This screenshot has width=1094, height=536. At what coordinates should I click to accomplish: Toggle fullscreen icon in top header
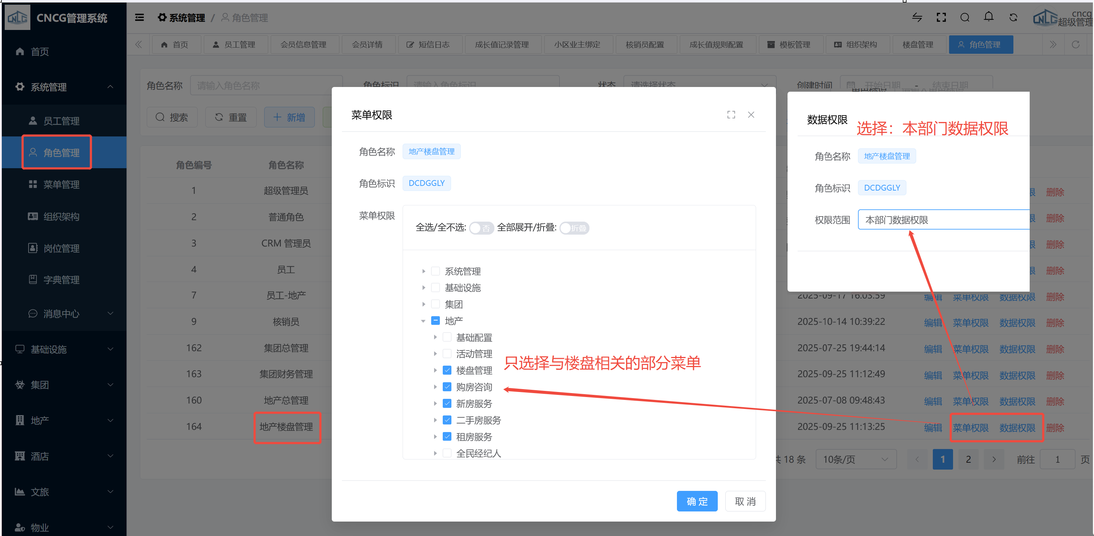coord(941,17)
